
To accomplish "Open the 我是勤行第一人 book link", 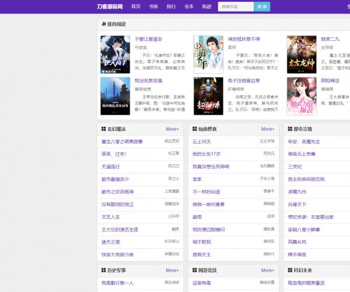I will [117, 283].
